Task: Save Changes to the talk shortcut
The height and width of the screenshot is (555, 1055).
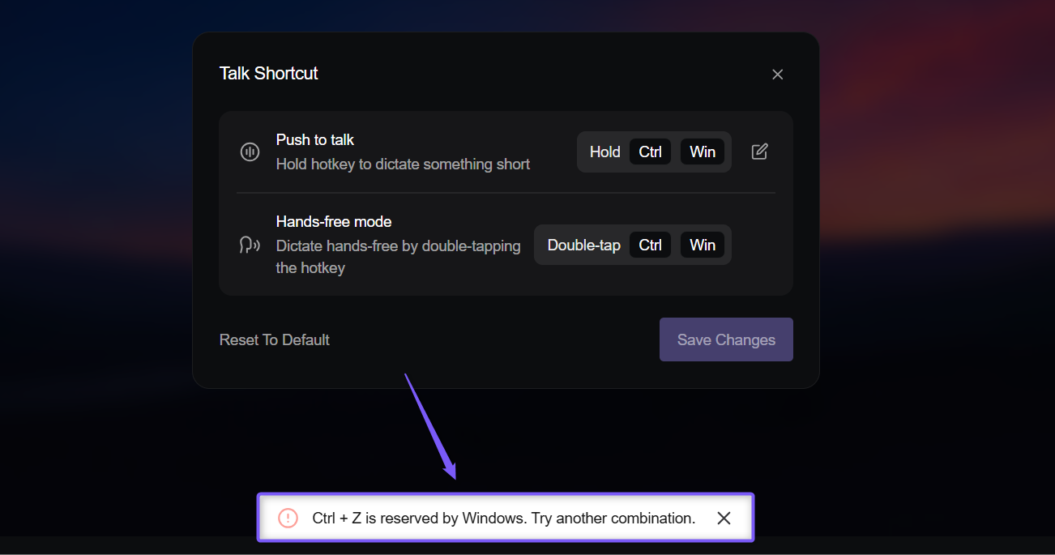Action: tap(726, 339)
